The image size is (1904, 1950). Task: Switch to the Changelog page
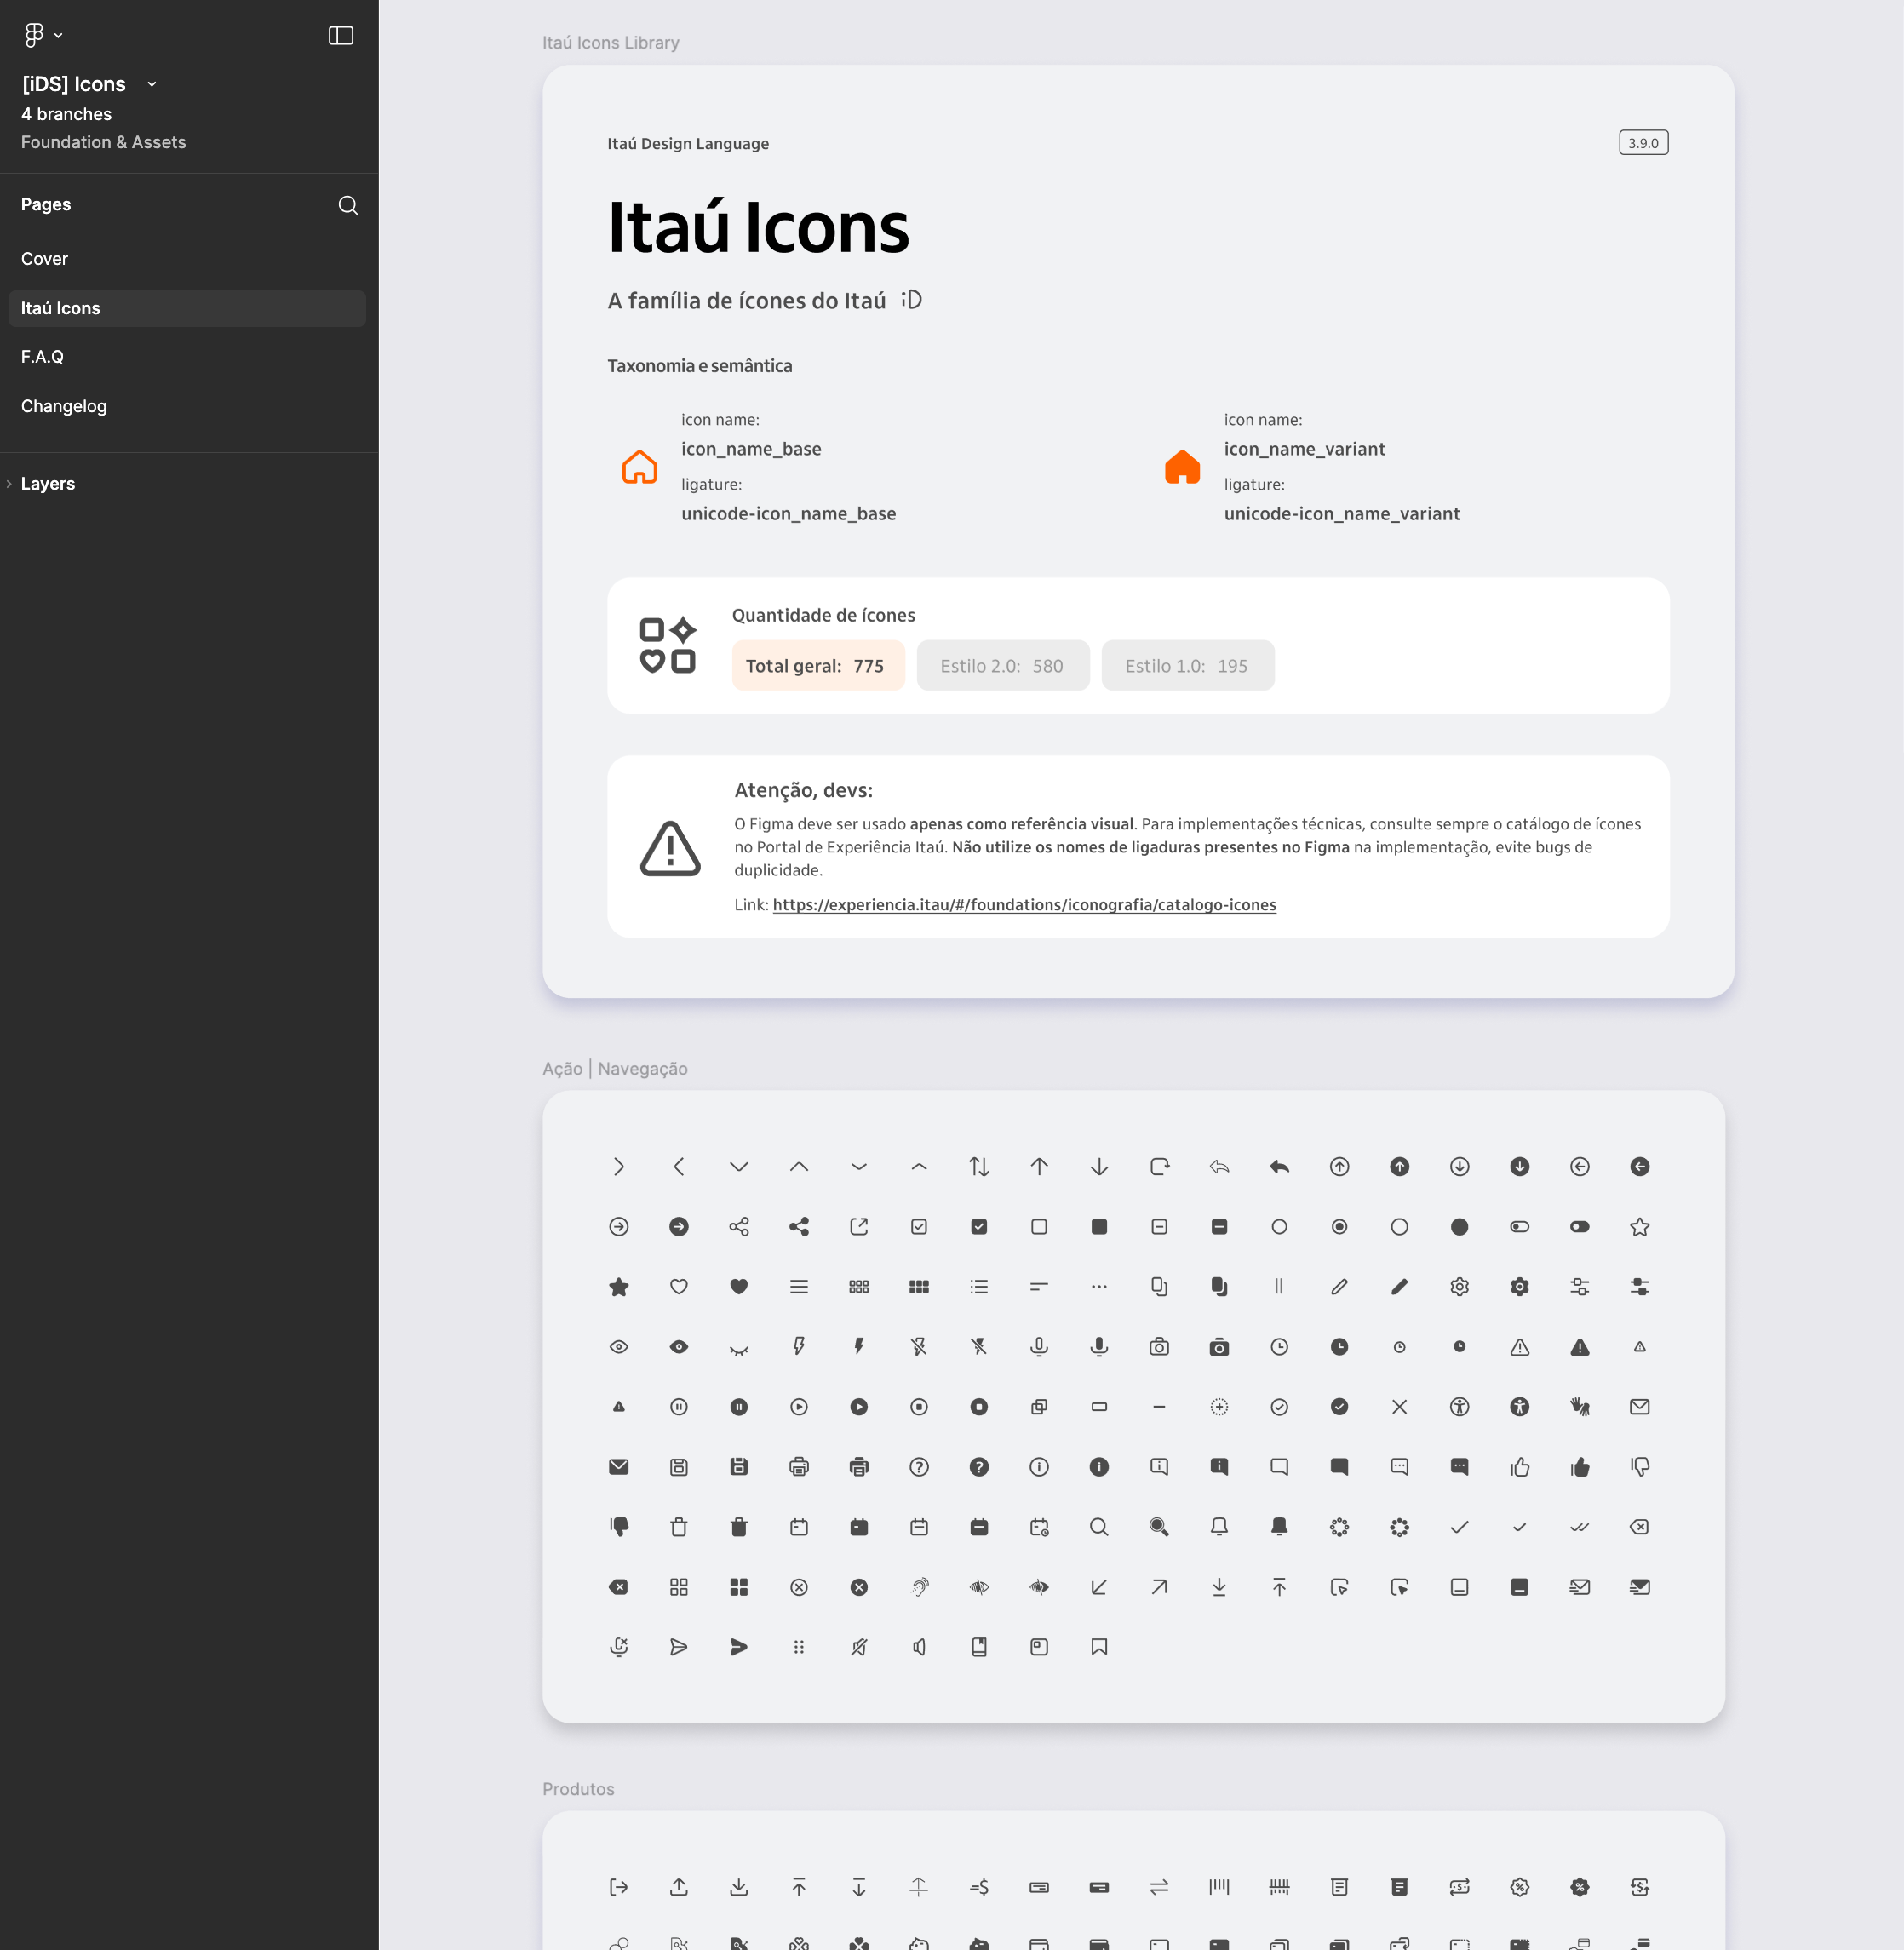[x=64, y=406]
